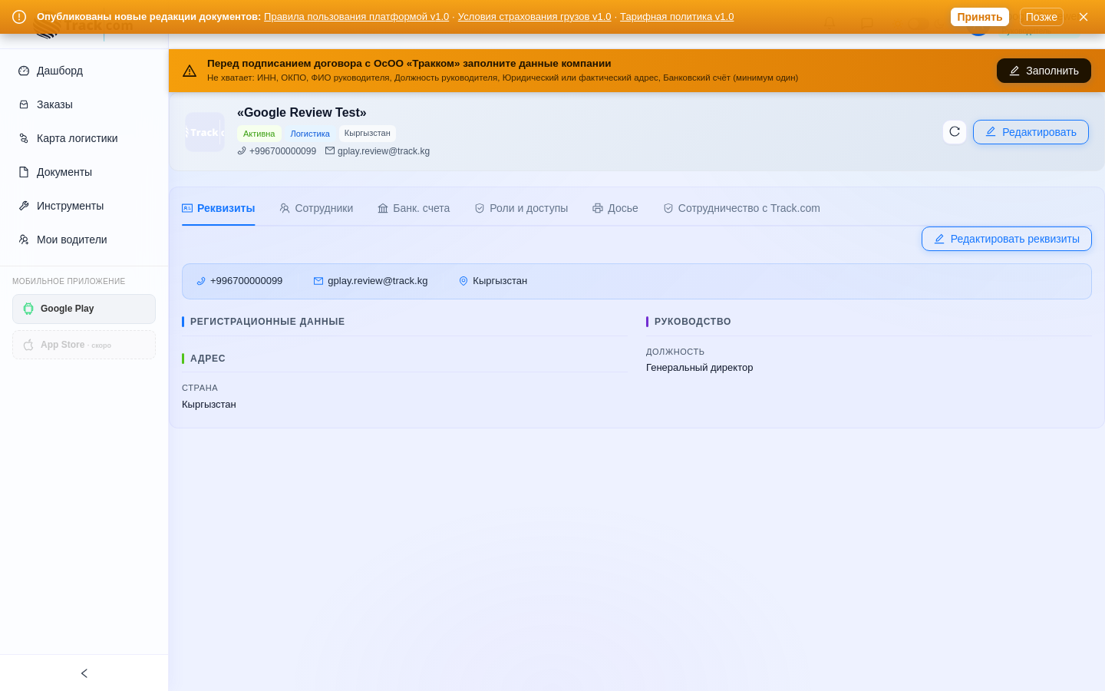Open Документы section
Image resolution: width=1105 pixels, height=691 pixels.
(84, 172)
